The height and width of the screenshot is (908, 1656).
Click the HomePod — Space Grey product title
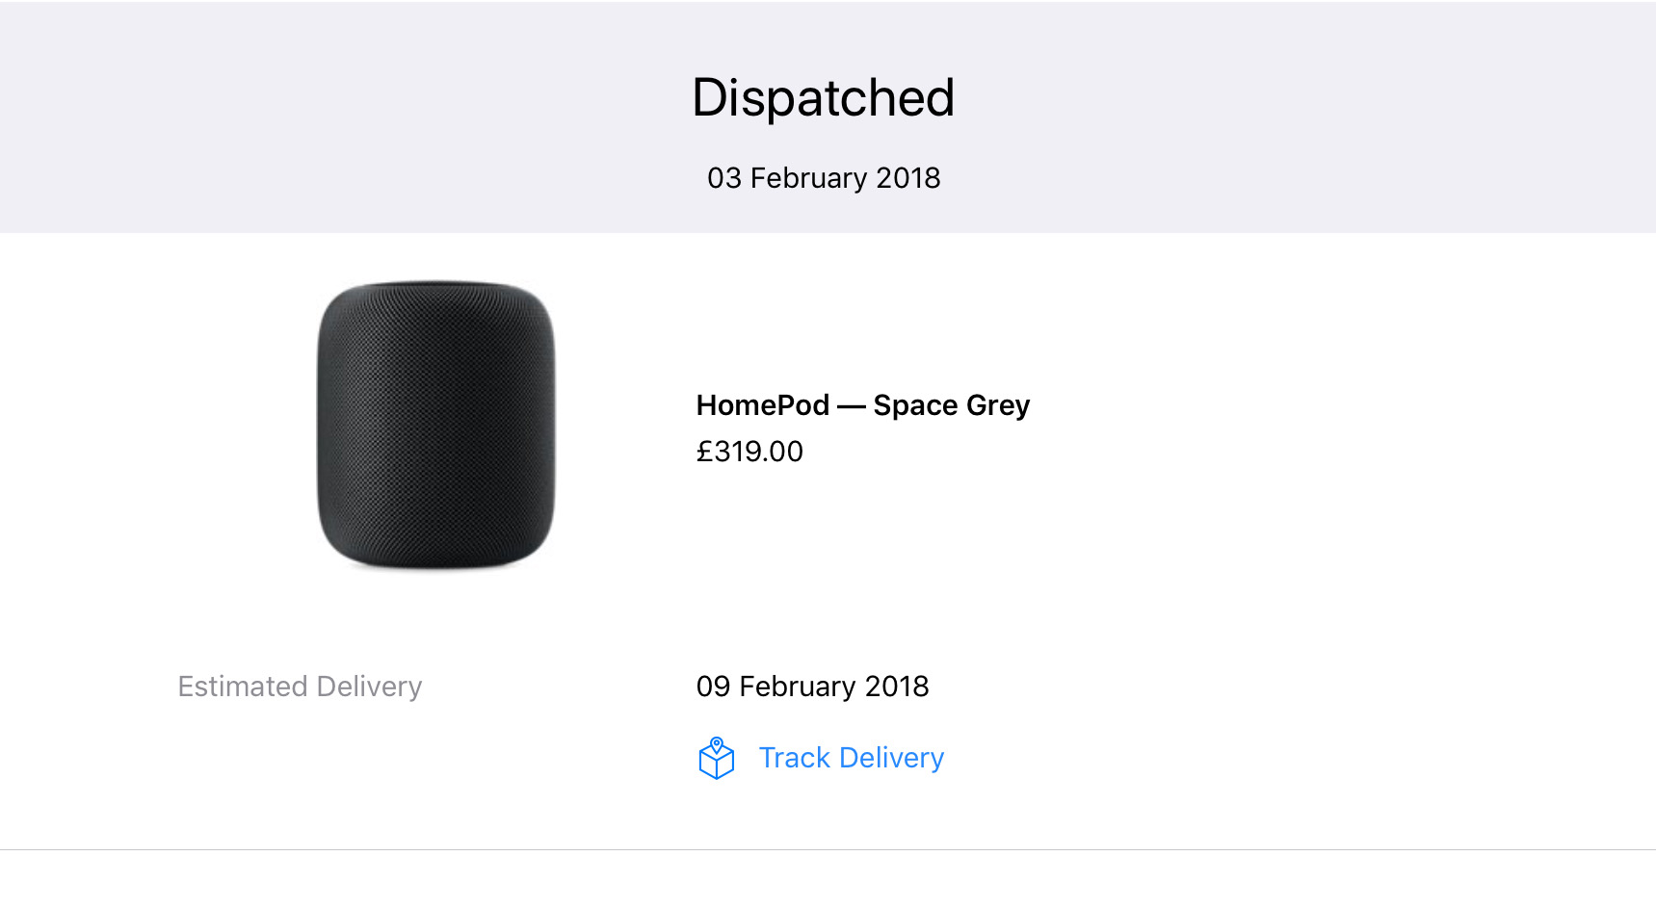863,405
